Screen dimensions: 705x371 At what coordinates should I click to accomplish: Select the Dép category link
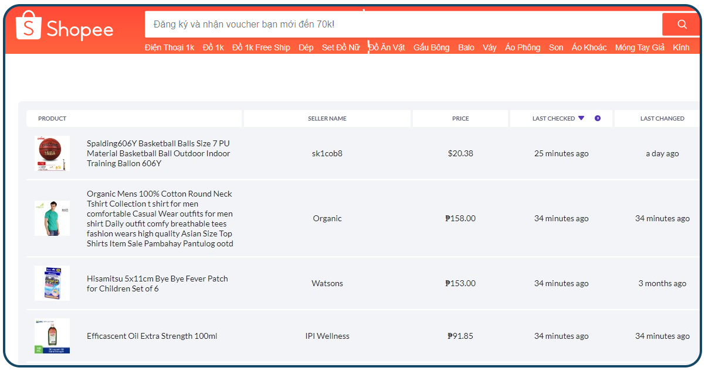pyautogui.click(x=306, y=47)
